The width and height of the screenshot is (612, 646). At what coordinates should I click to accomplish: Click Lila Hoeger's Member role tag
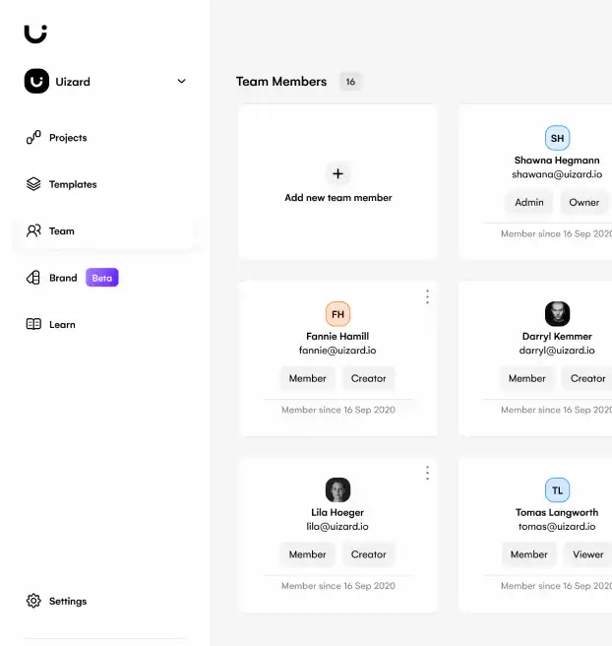307,554
